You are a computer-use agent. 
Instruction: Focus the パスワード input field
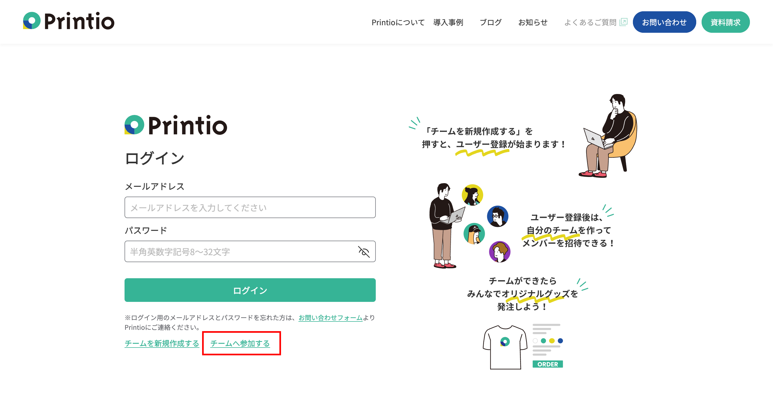(250, 252)
